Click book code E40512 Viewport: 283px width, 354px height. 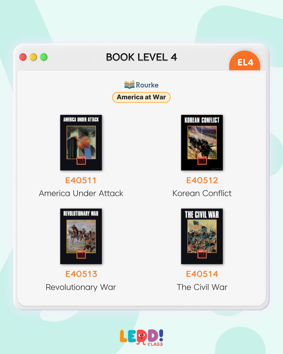[x=202, y=180]
